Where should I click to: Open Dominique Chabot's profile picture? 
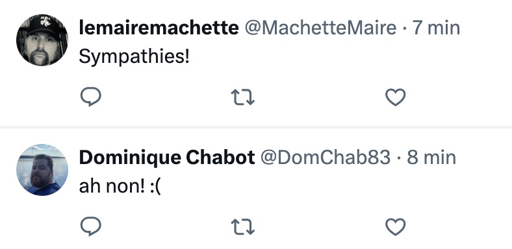coord(42,169)
